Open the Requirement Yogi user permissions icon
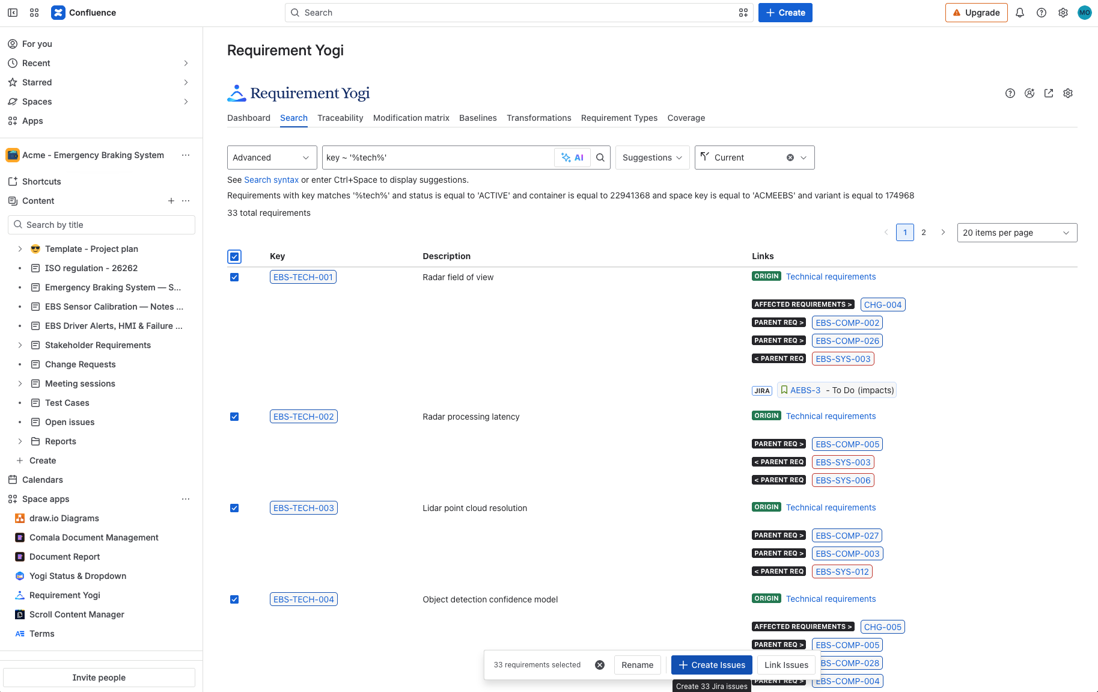 1029,93
